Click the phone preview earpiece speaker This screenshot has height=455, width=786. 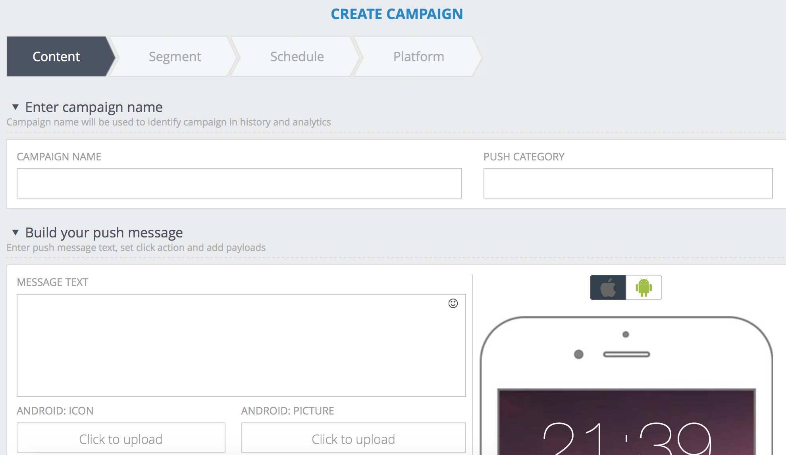click(626, 354)
